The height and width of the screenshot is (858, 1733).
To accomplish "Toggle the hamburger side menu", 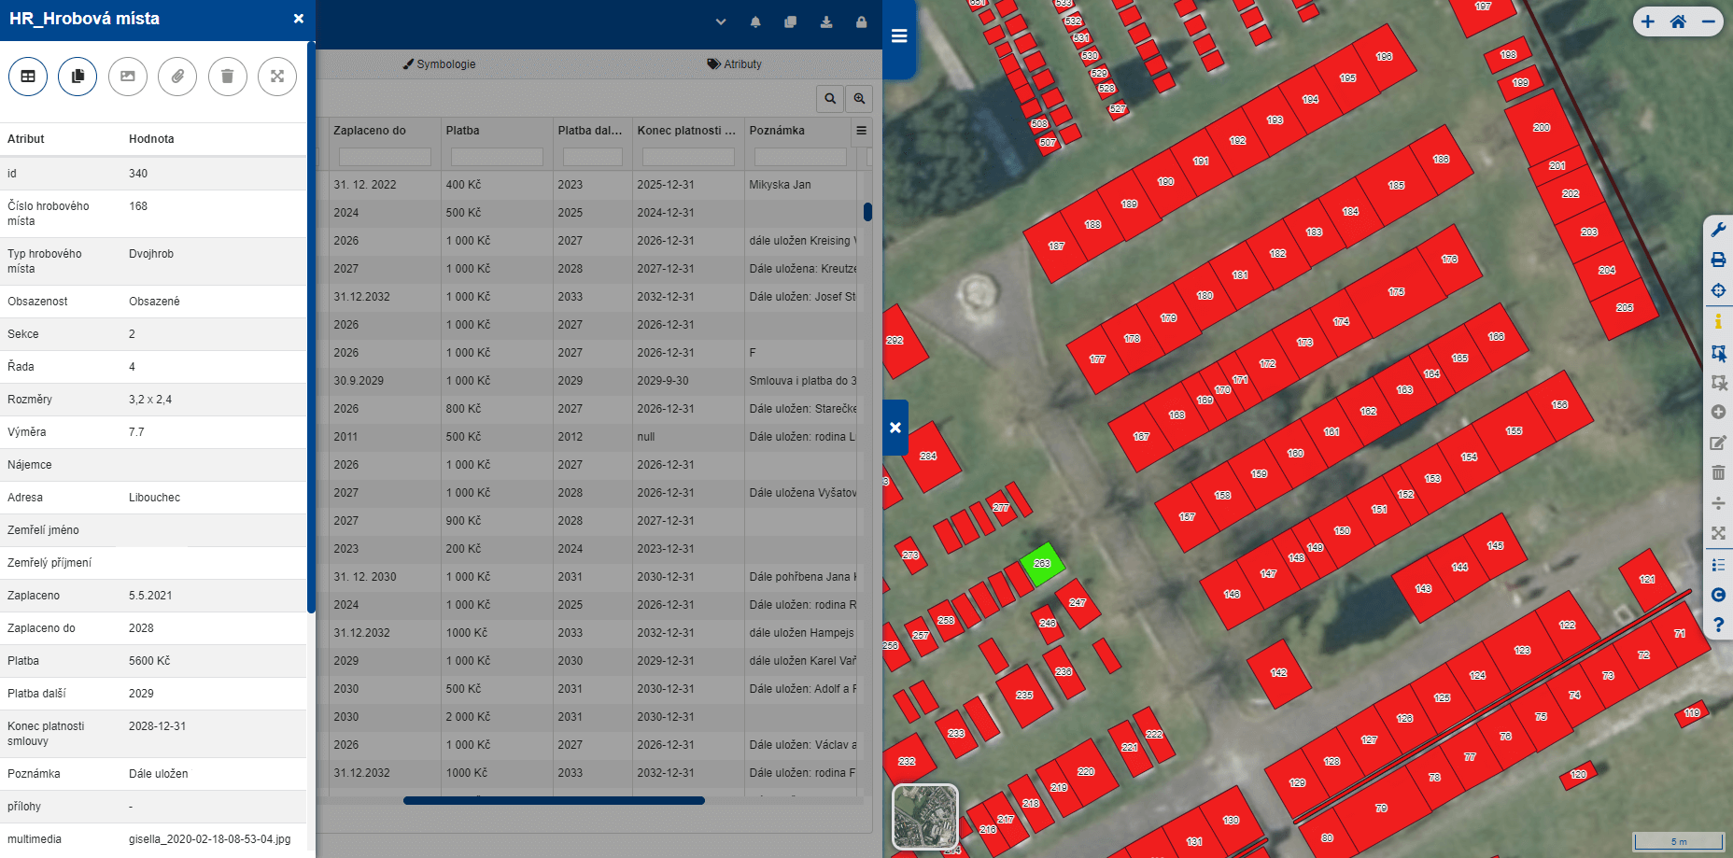I will coord(899,36).
